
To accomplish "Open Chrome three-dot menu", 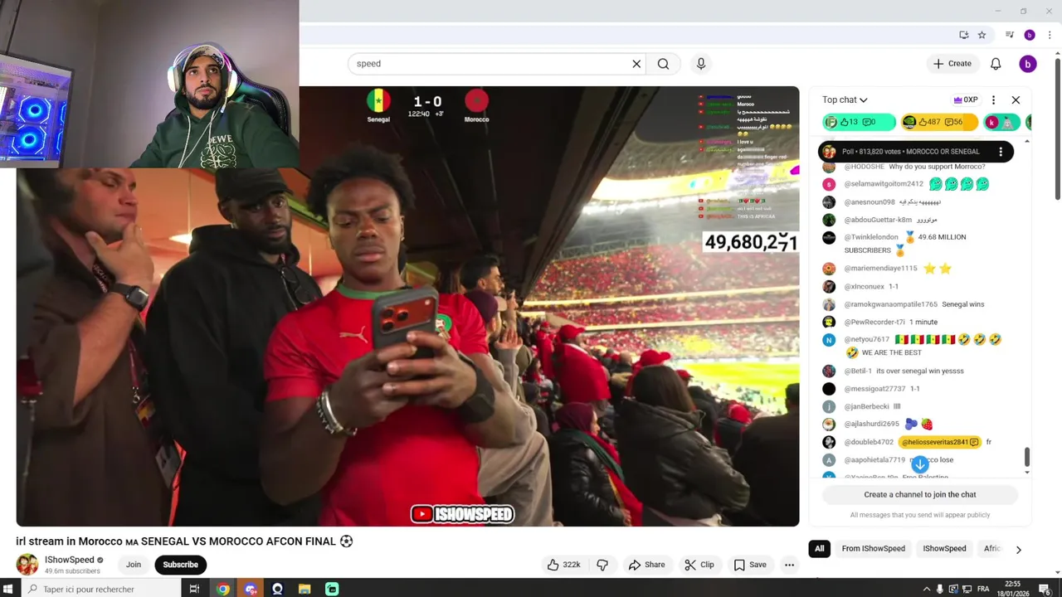I will (x=1050, y=35).
